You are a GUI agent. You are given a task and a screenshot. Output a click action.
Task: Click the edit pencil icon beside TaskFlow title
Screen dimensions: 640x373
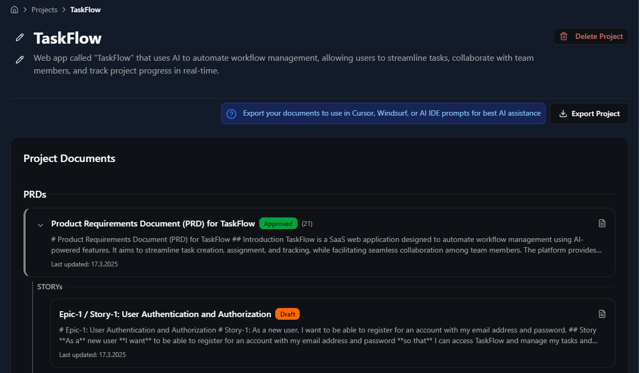pyautogui.click(x=20, y=38)
